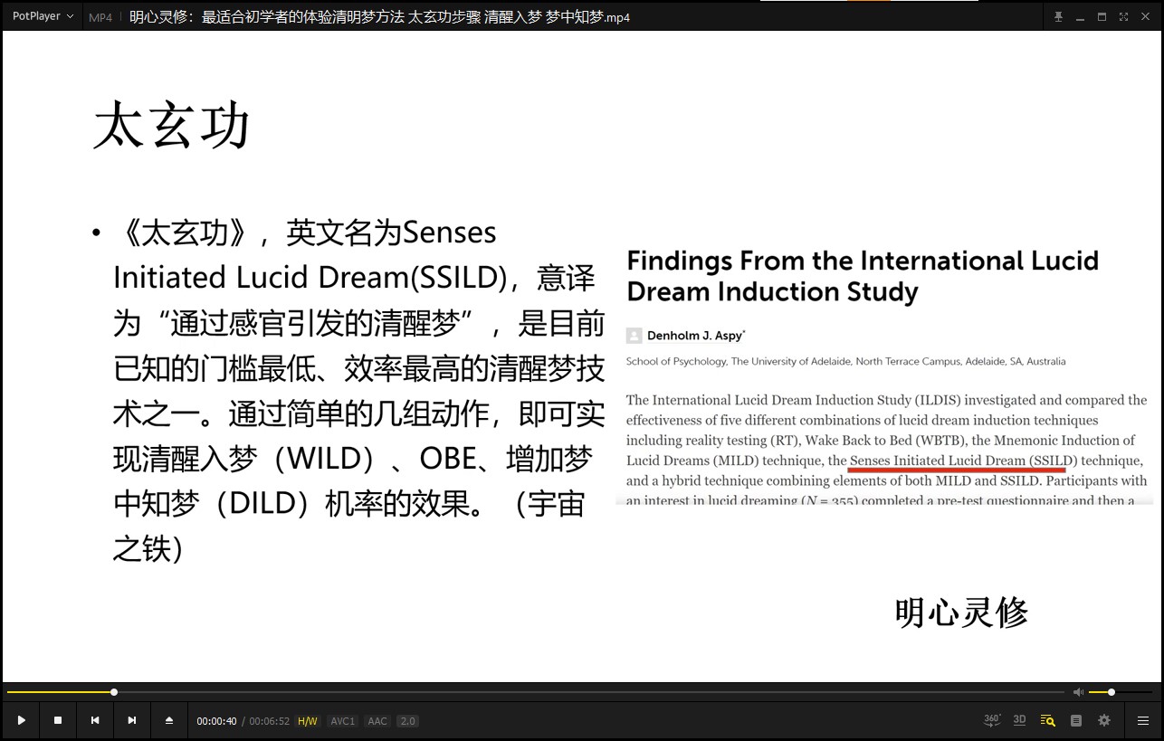Mute the audio speaker icon
1164x741 pixels.
point(1078,692)
